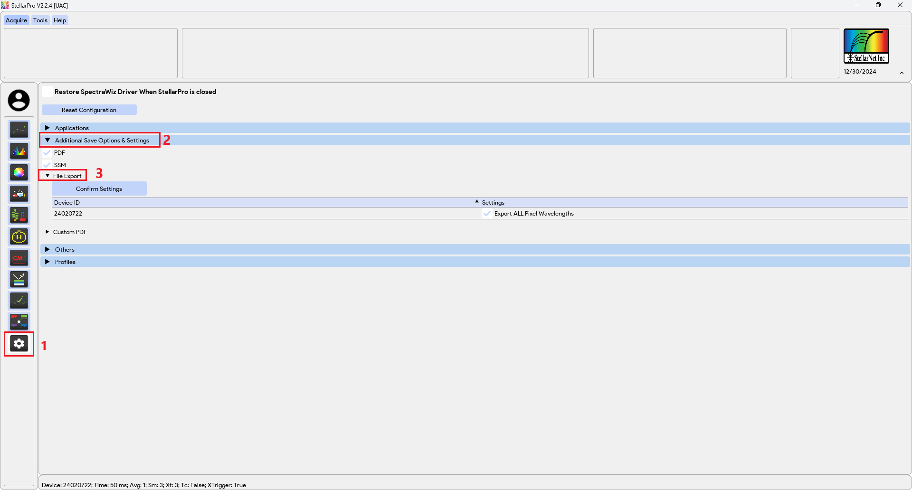Click the Reset Configuration button
Screen dimensions: 912x490
pyautogui.click(x=89, y=110)
